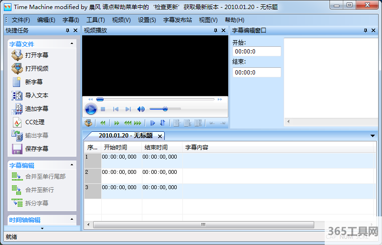Collapse the 字幕编辑 section

click(72, 165)
